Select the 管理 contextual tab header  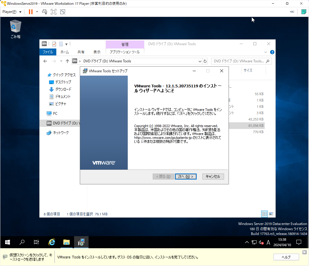point(125,44)
